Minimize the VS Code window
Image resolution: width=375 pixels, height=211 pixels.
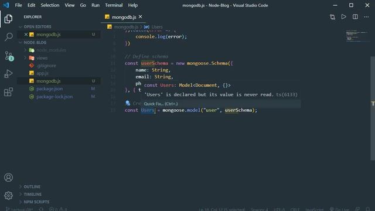(335, 5)
